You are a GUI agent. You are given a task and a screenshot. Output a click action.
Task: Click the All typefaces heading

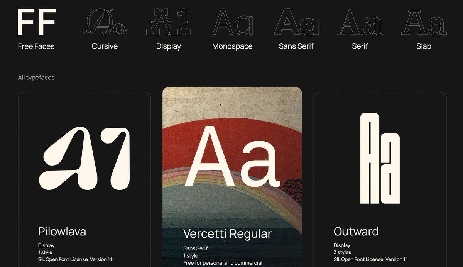coord(36,78)
